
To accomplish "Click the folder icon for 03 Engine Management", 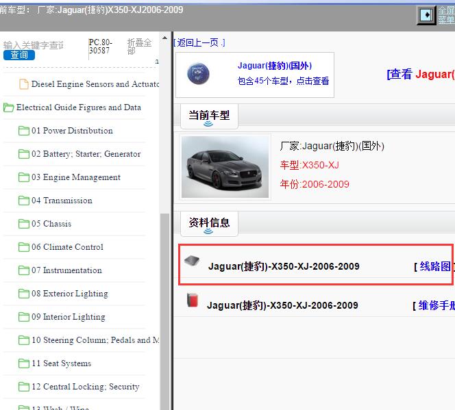I will 24,177.
